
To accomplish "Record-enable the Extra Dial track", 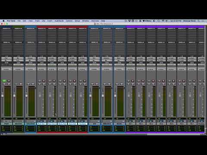I will pyautogui.click(x=74, y=81).
